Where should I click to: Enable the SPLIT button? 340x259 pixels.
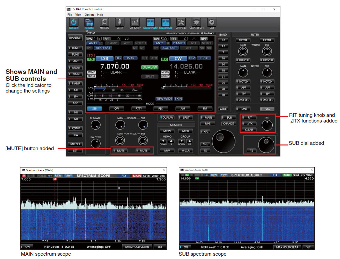185,118
